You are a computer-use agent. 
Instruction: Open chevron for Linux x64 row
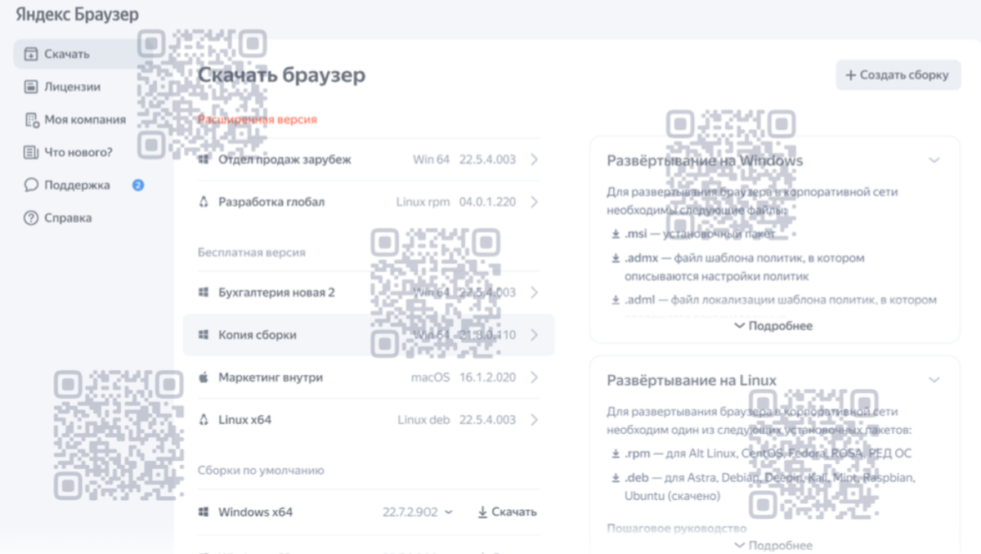534,420
